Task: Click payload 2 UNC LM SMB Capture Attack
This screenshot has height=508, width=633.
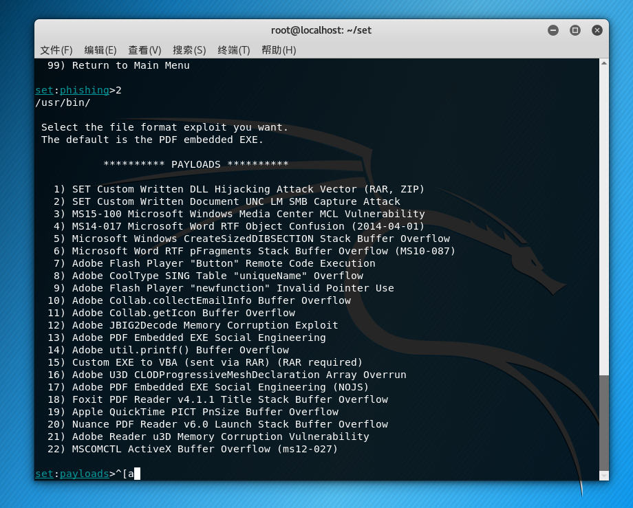Action: coord(227,201)
